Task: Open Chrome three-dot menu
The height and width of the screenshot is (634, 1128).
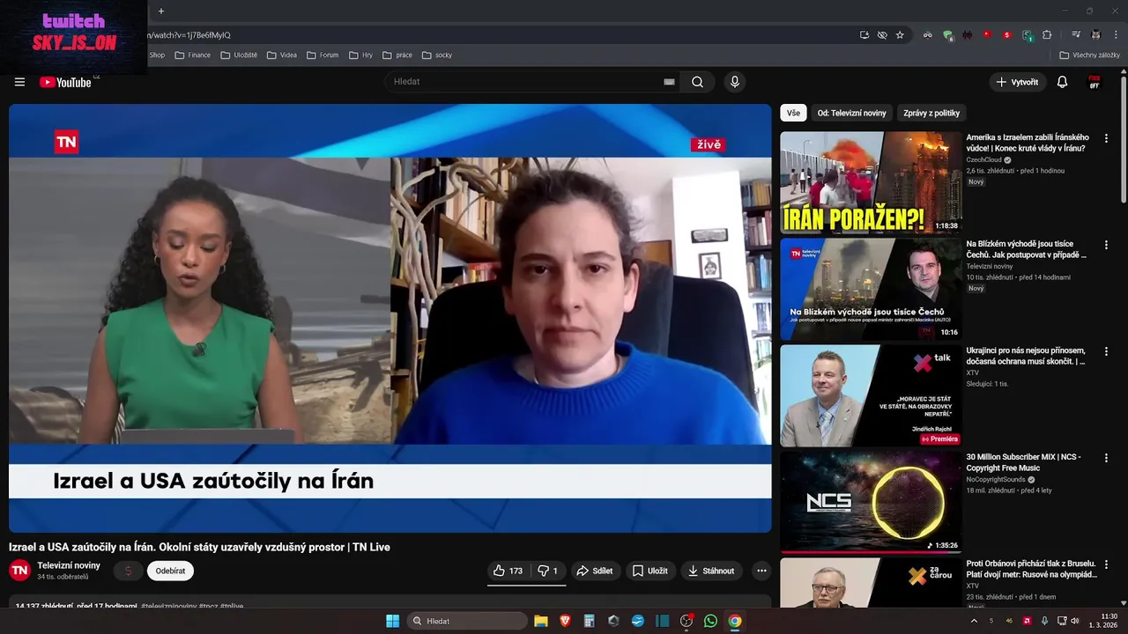Action: click(1116, 35)
